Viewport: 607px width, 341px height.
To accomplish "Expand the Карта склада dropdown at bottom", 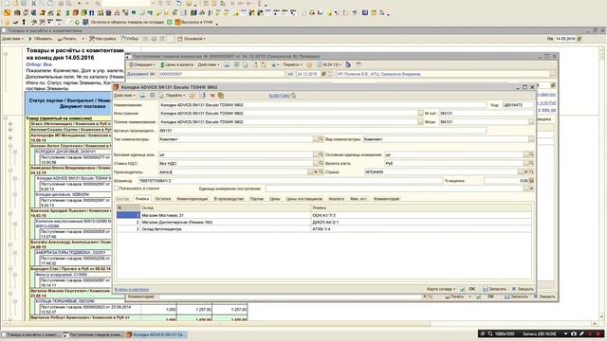I will [x=441, y=289].
